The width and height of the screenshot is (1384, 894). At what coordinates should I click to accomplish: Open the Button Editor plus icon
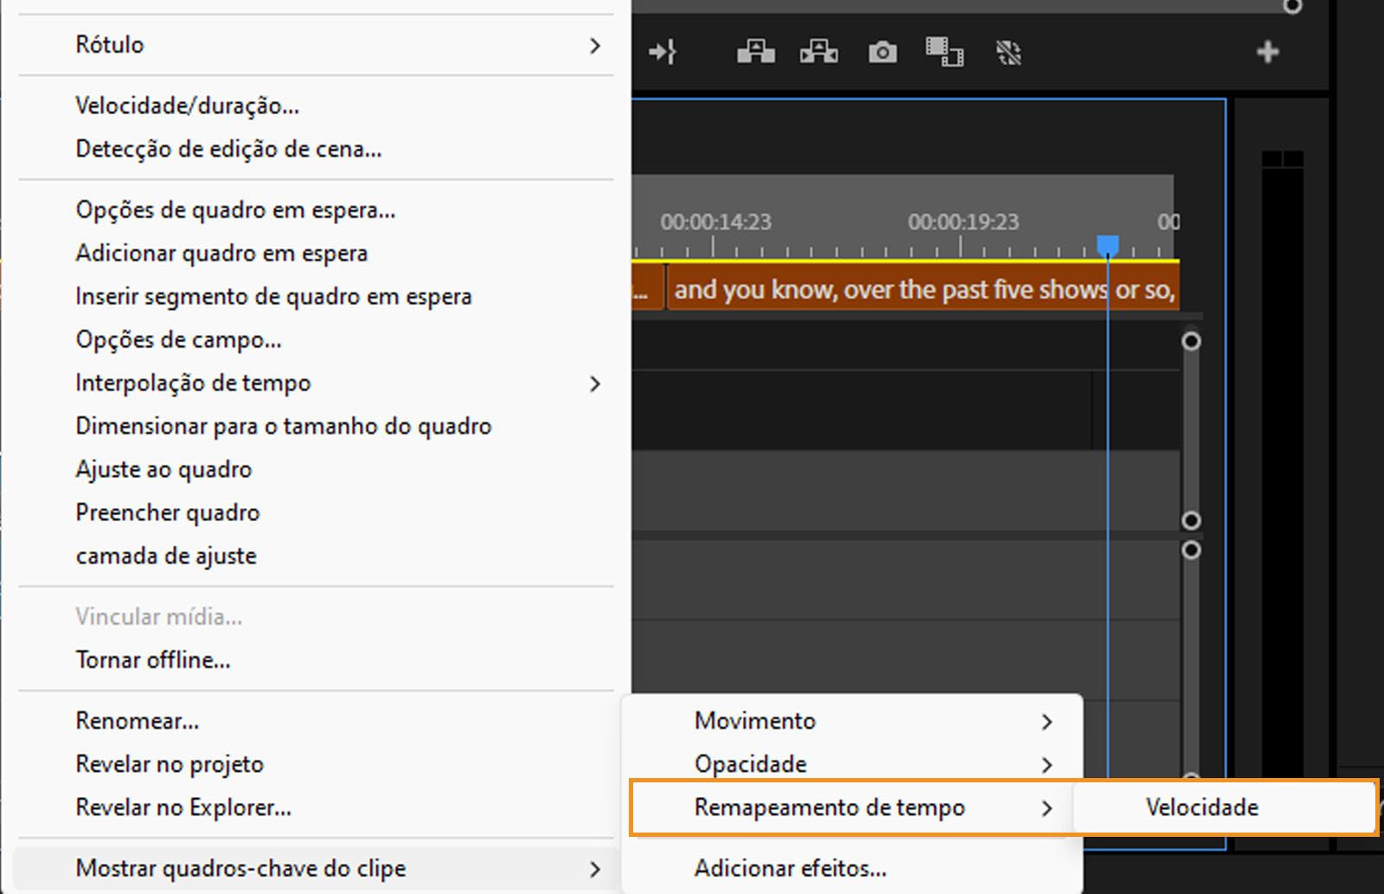1268,52
